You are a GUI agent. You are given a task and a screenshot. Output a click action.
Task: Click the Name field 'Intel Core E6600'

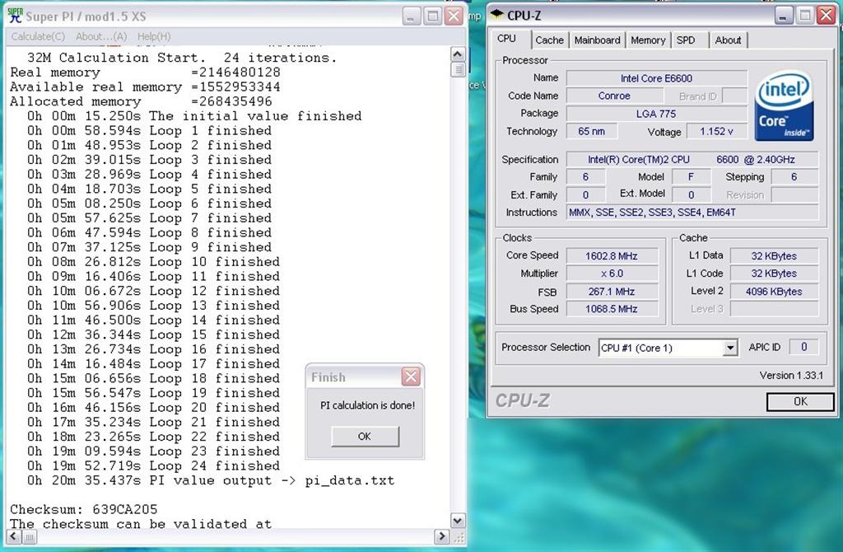pyautogui.click(x=656, y=78)
